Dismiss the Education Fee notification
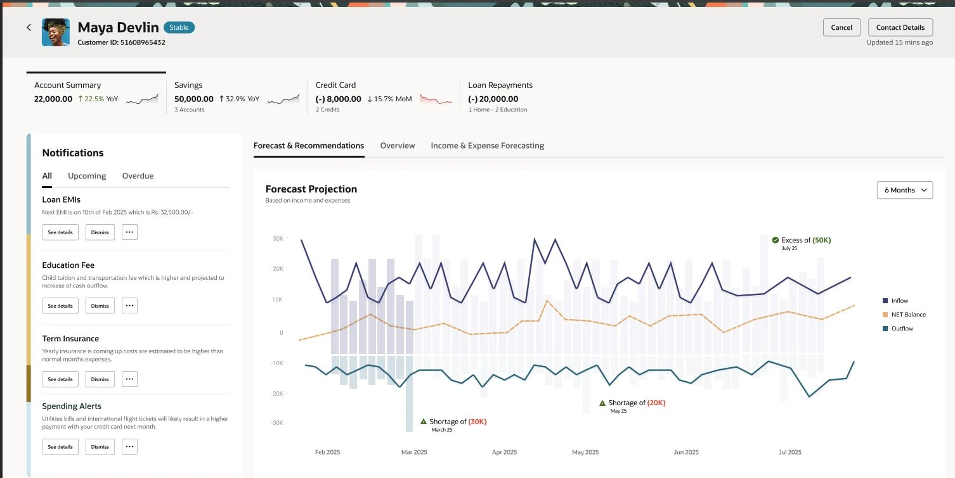 (100, 305)
